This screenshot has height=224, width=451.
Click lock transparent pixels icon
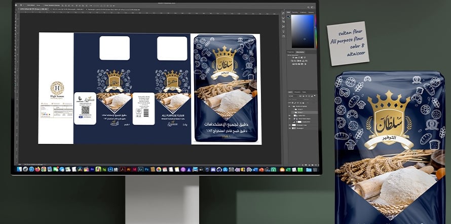point(292,103)
